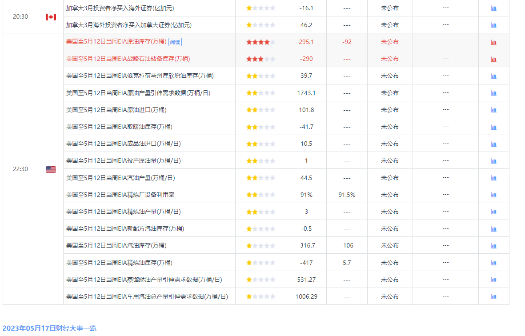Click previous value -316.7

306,246
